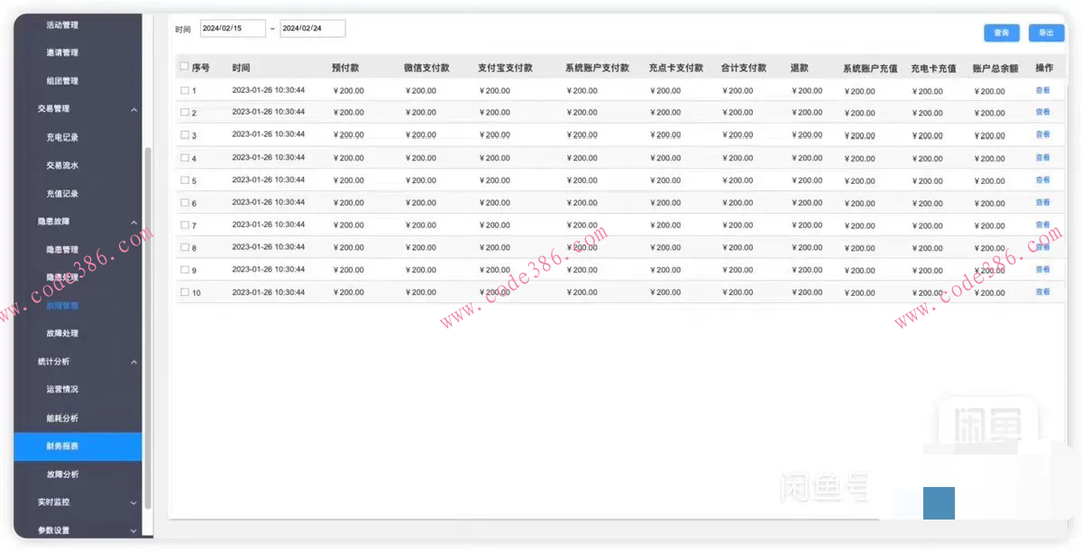Click the blue 查询 button

point(1001,32)
